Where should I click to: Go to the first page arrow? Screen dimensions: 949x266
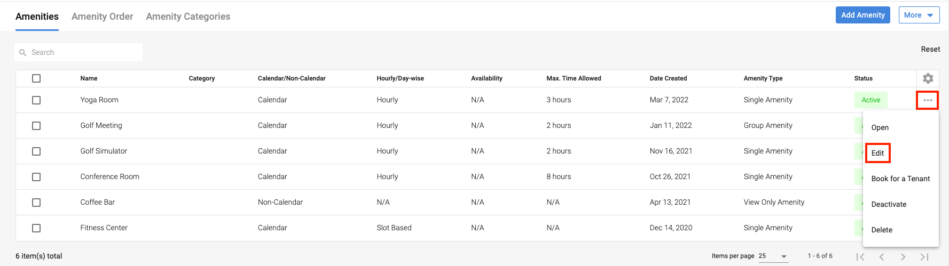860,256
